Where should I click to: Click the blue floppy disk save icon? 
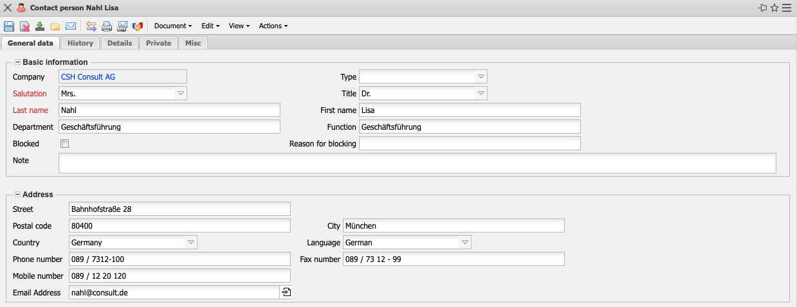tap(9, 26)
